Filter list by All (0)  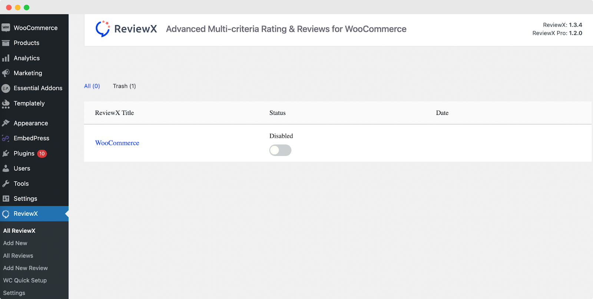tap(92, 86)
